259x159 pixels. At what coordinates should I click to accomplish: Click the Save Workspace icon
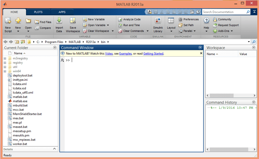(73, 21)
